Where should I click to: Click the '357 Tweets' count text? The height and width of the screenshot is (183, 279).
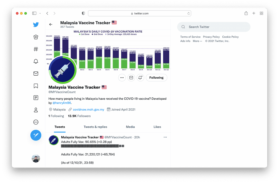pos(67,27)
